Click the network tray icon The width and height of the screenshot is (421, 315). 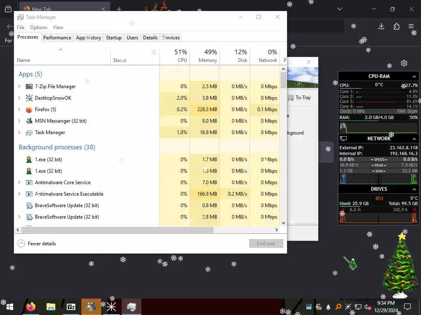tap(358, 307)
